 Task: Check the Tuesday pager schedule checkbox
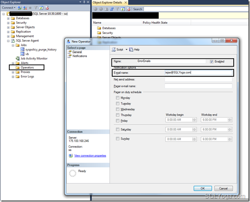click(x=118, y=104)
